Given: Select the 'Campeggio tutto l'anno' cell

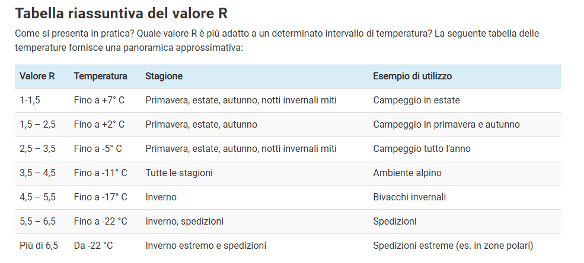Looking at the screenshot, I should coord(422,149).
